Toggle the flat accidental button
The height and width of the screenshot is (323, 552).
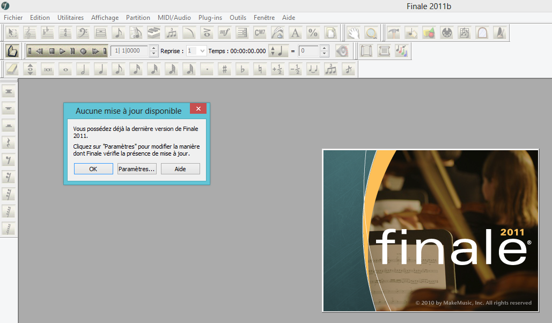click(242, 69)
